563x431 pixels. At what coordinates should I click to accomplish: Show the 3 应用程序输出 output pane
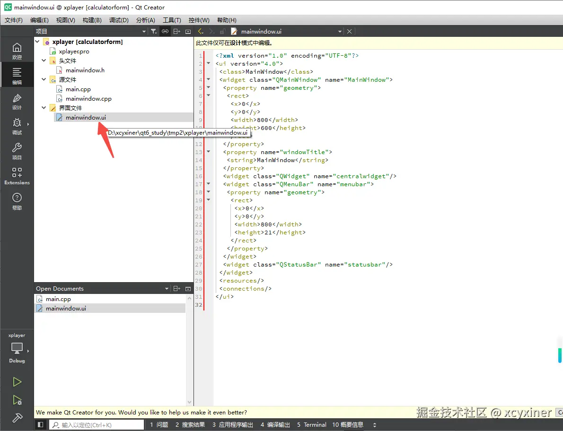pyautogui.click(x=233, y=425)
